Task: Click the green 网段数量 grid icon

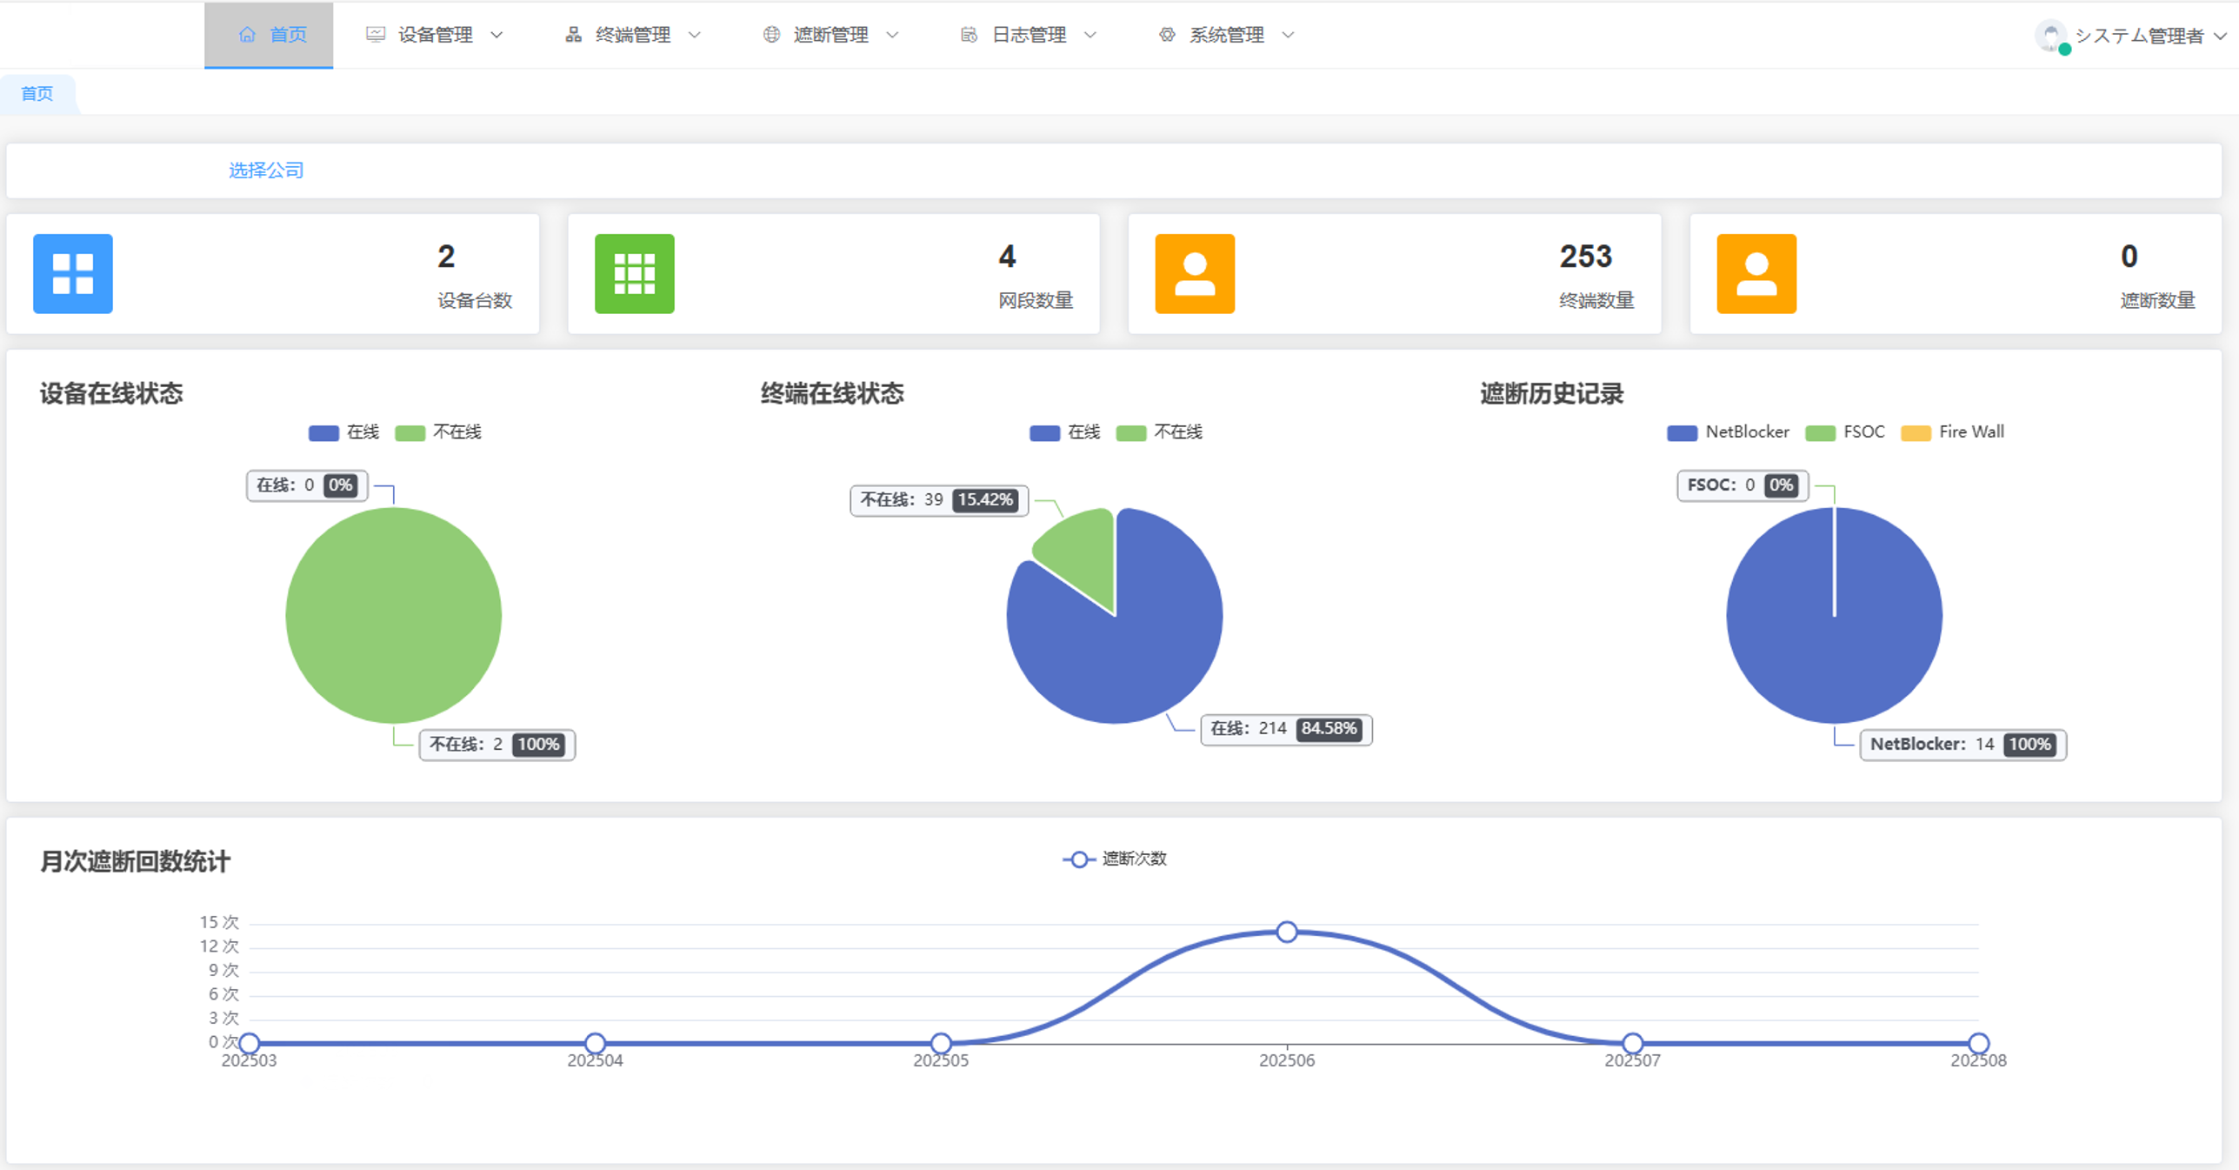Action: (633, 273)
